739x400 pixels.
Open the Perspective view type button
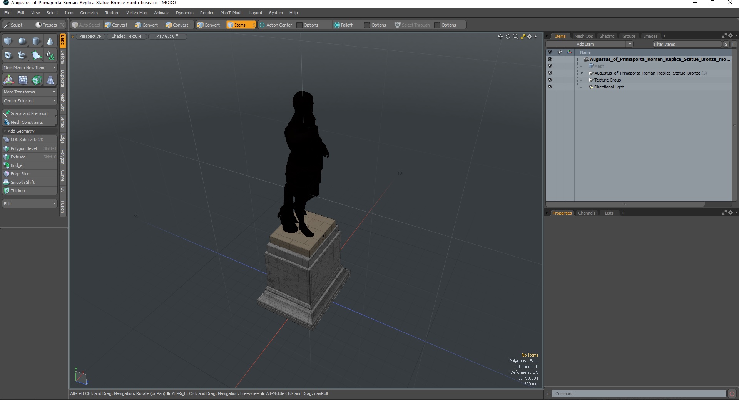(x=90, y=36)
